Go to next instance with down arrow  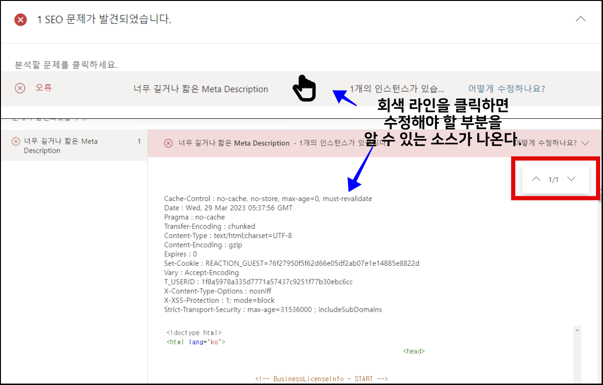click(571, 179)
